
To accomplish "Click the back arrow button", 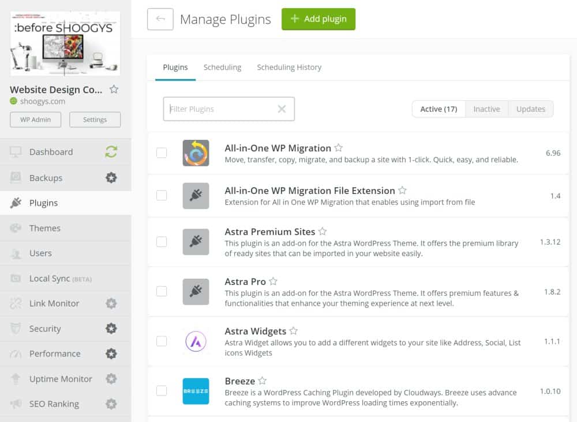I will click(160, 19).
